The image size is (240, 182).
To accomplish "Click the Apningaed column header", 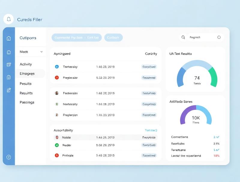I will pos(62,54).
